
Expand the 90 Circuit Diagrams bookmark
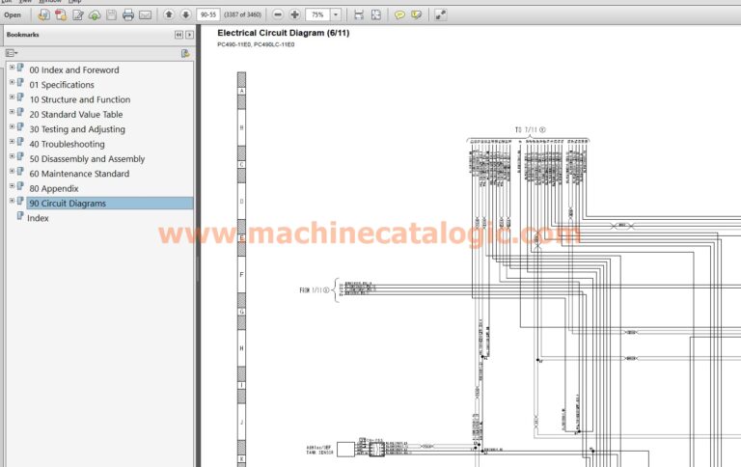(12, 201)
